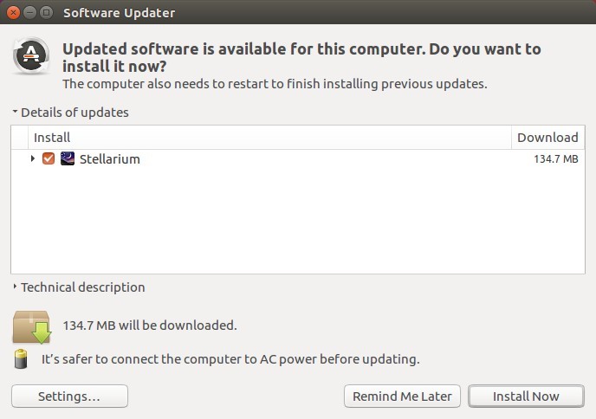This screenshot has height=419, width=596.
Task: Close the Software Updater window
Action: pyautogui.click(x=13, y=12)
